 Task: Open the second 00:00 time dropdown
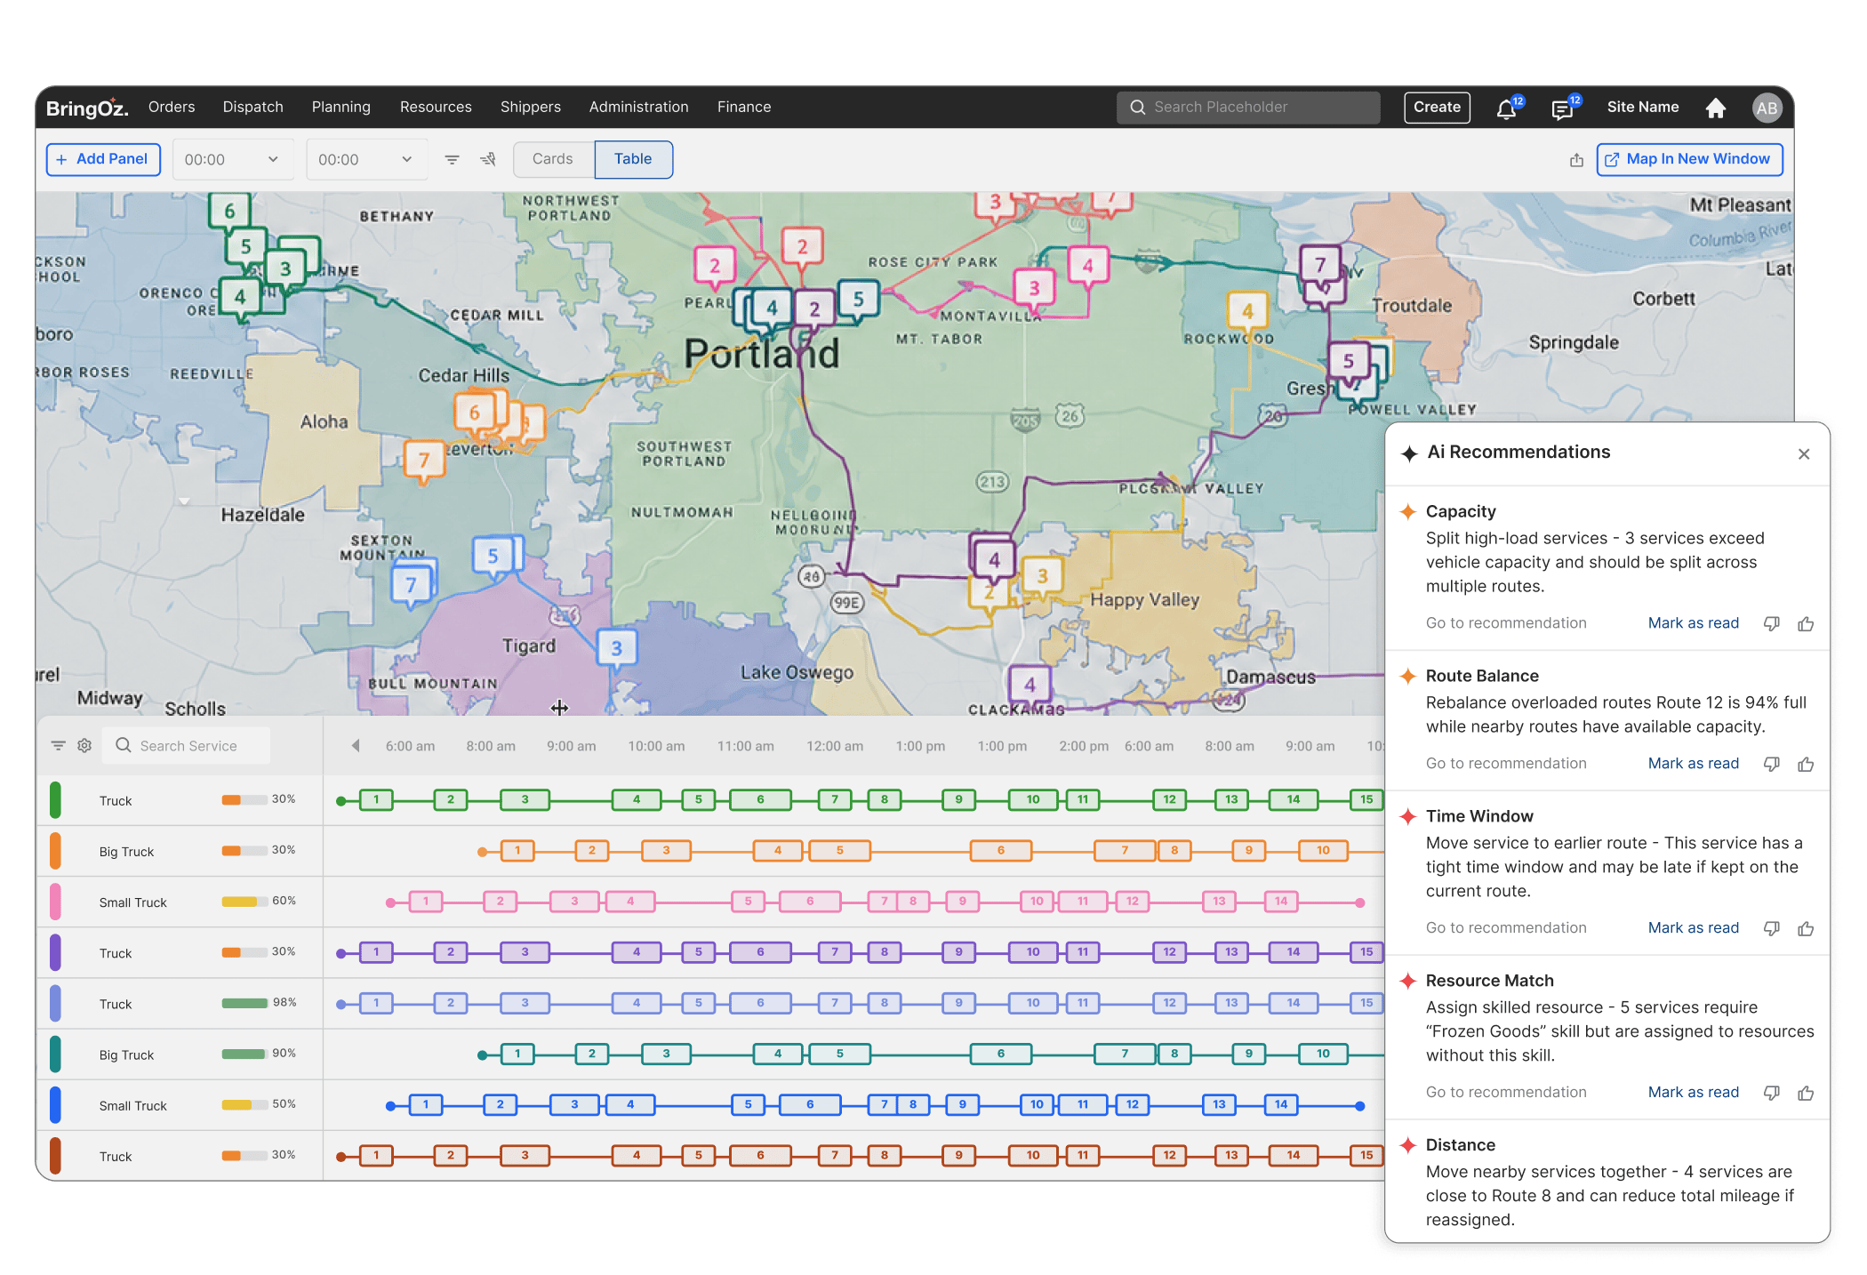coord(366,159)
